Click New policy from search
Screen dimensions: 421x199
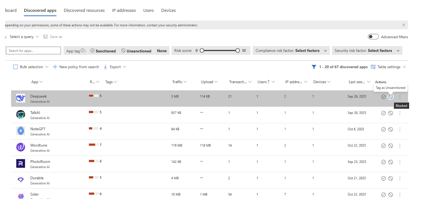point(76,67)
